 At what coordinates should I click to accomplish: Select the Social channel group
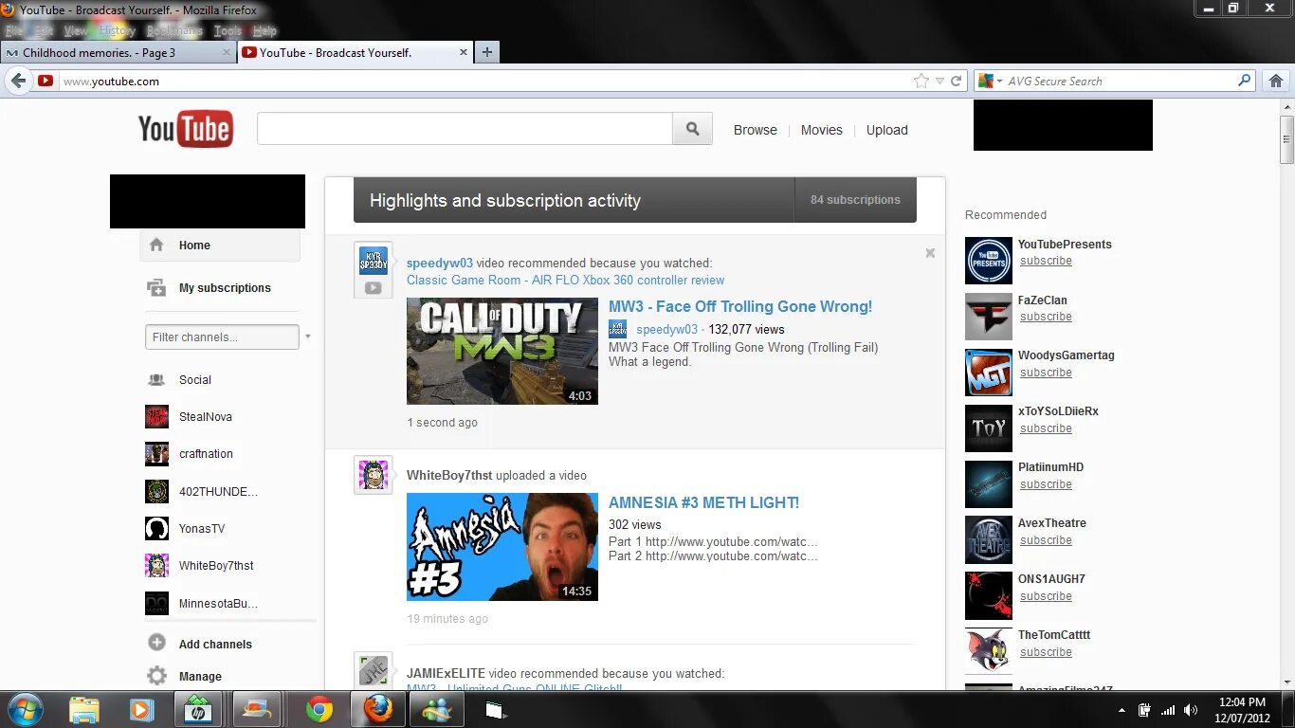(x=195, y=379)
